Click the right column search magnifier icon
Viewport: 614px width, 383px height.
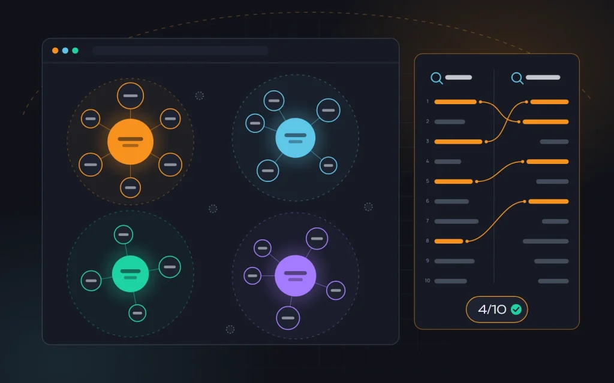point(517,78)
